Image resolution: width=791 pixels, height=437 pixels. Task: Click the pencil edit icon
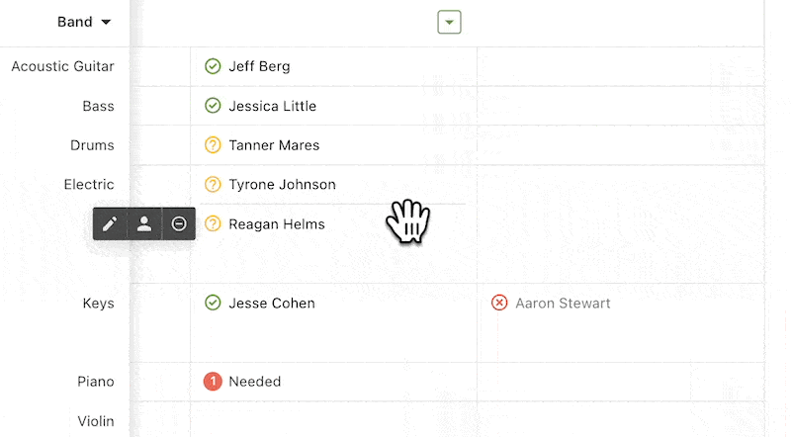pos(110,223)
